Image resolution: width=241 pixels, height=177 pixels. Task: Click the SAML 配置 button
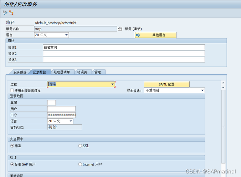click(x=166, y=84)
